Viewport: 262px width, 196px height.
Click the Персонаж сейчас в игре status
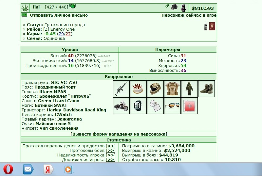[189, 15]
